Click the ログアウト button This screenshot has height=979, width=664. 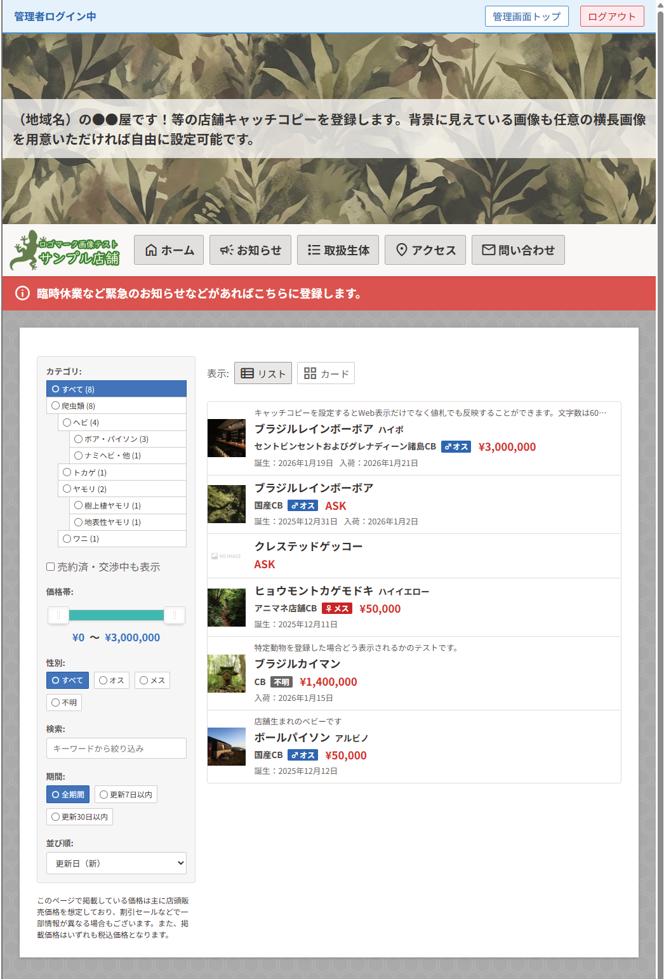pyautogui.click(x=611, y=17)
